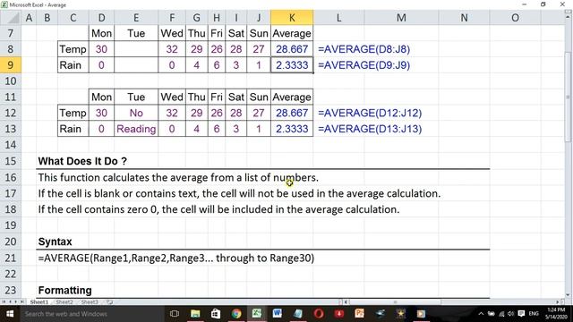
Task: Open Google Chrome from taskbar
Action: 236,314
